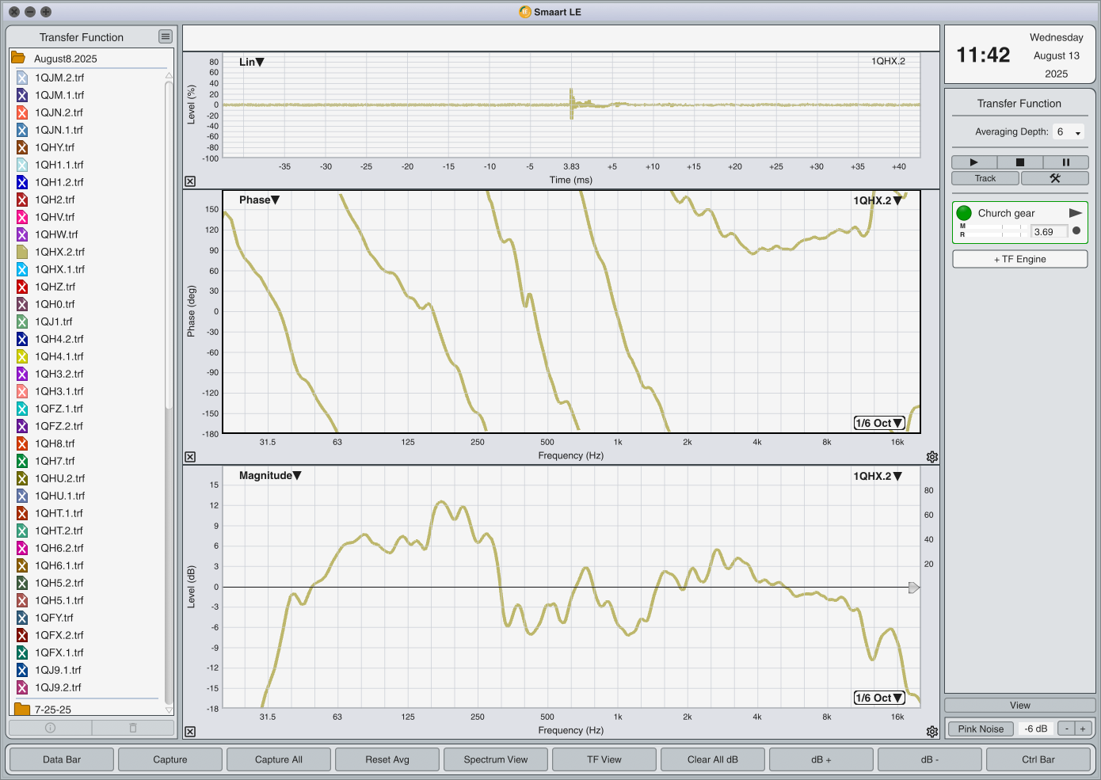The height and width of the screenshot is (780, 1101).
Task: Toggle visibility icon of 1QHV.trf
Action: click(22, 217)
